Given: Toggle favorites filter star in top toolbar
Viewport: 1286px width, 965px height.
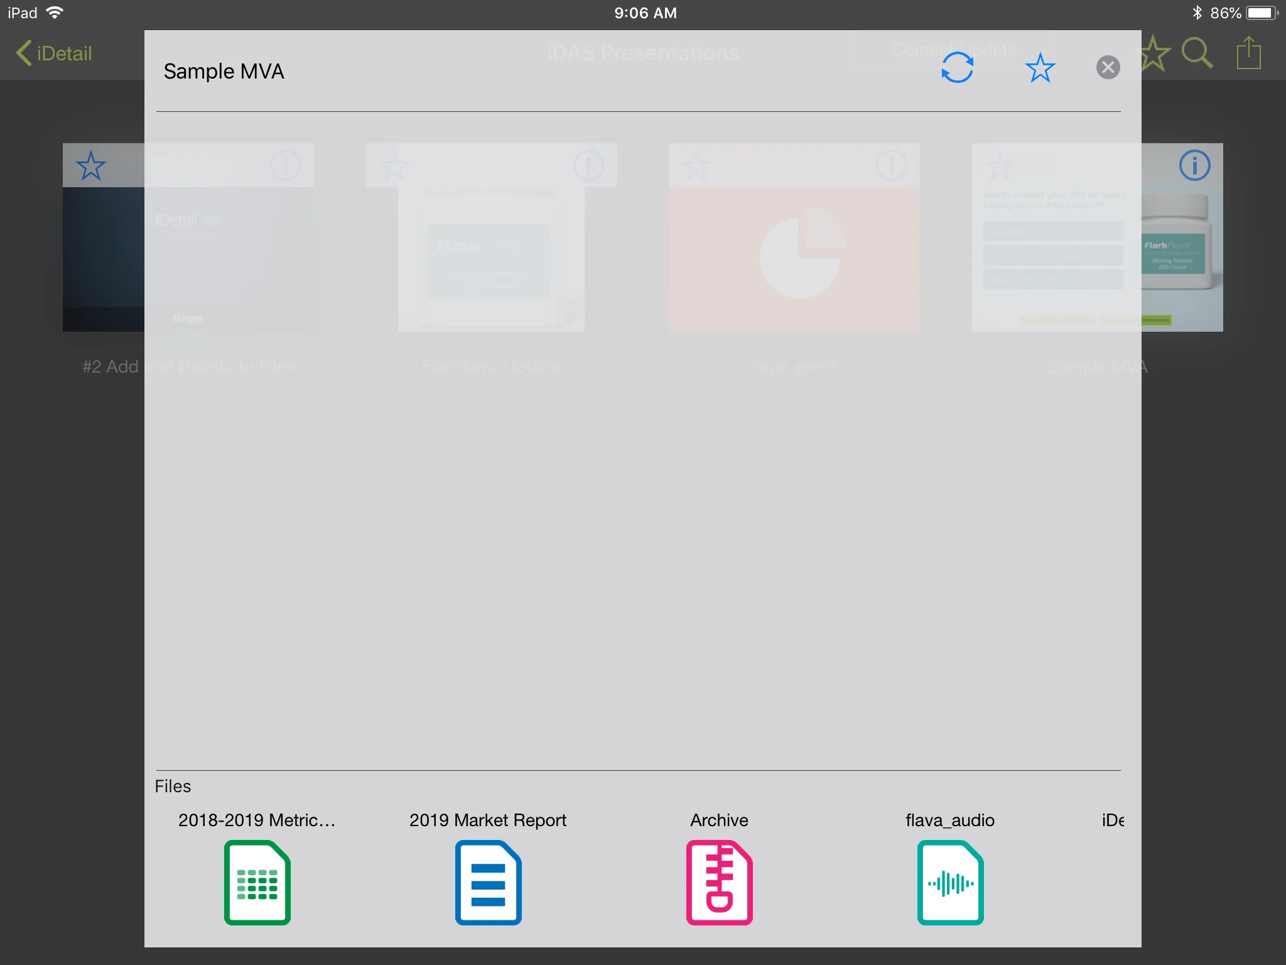Looking at the screenshot, I should [1155, 53].
